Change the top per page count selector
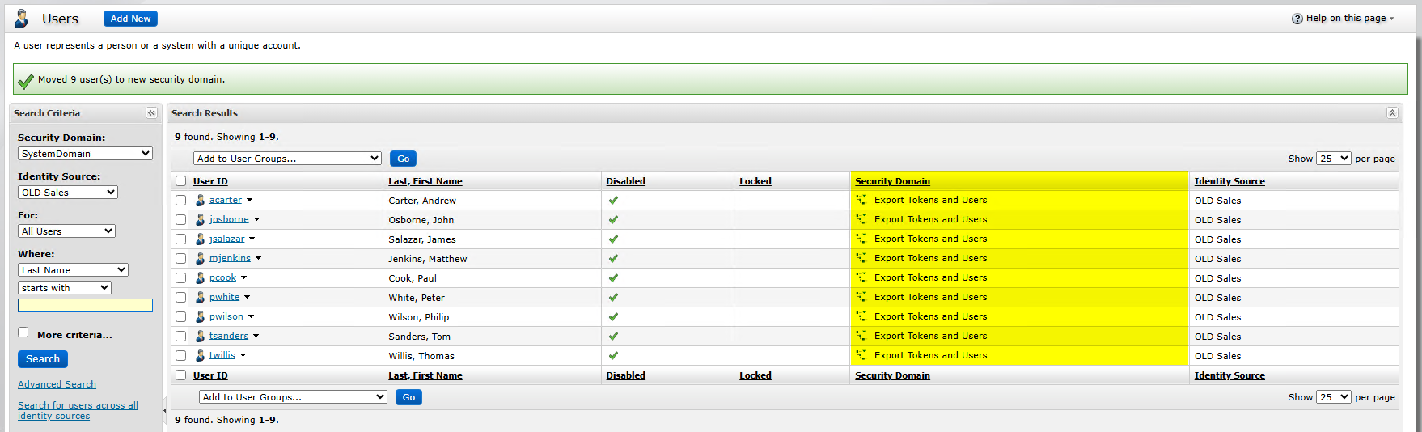 click(1333, 159)
